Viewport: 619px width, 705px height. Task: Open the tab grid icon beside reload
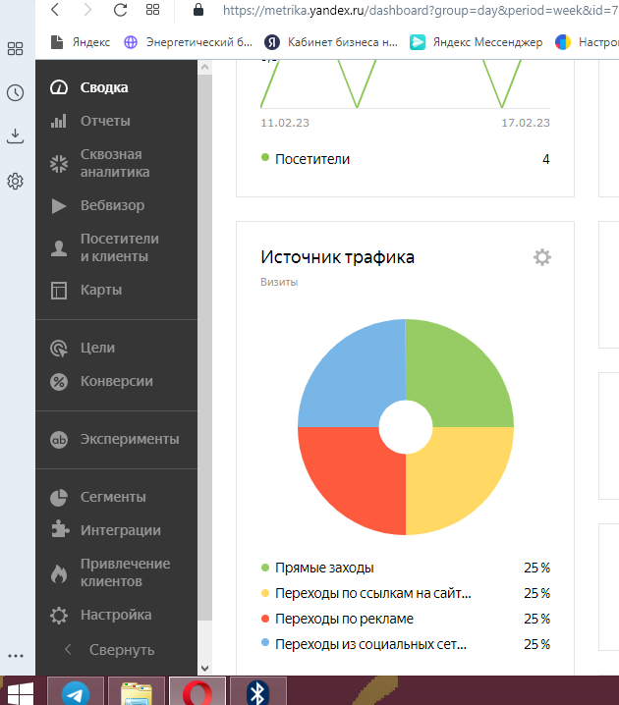pyautogui.click(x=153, y=10)
